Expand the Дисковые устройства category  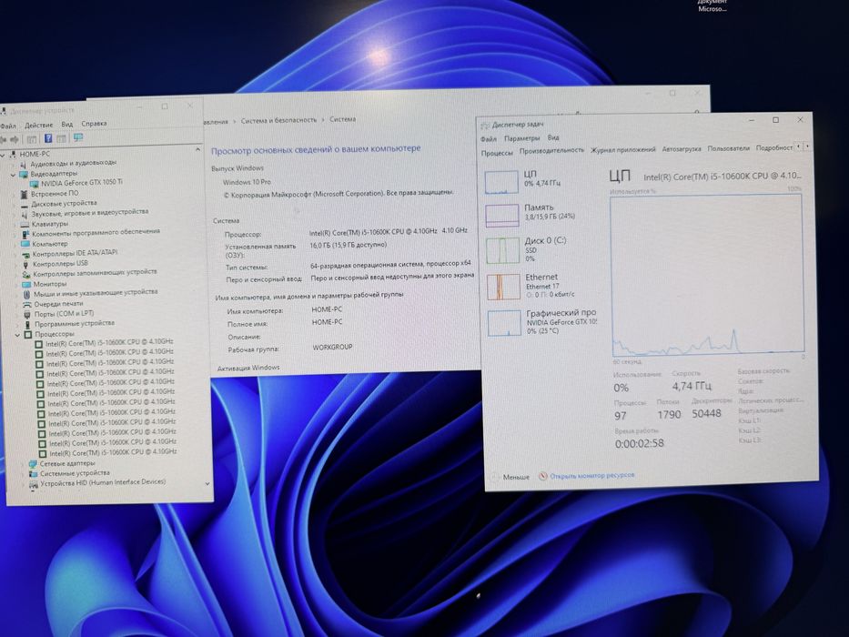(x=14, y=205)
